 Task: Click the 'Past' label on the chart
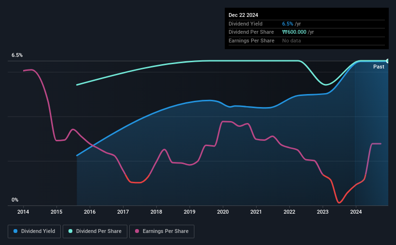379,67
